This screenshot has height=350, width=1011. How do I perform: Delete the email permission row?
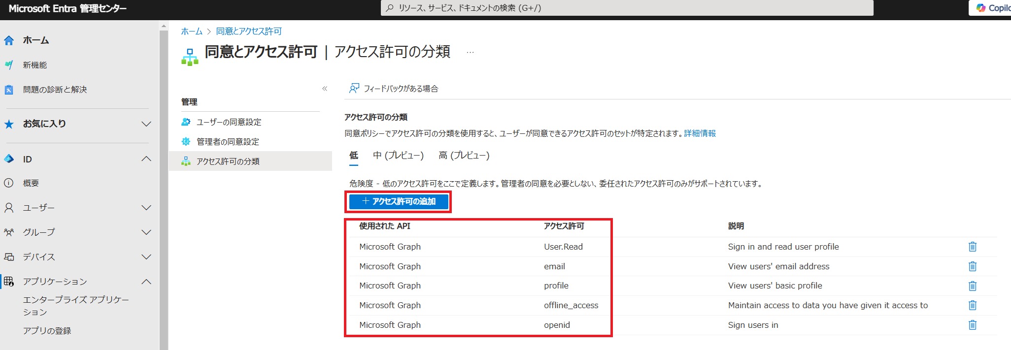pos(973,266)
